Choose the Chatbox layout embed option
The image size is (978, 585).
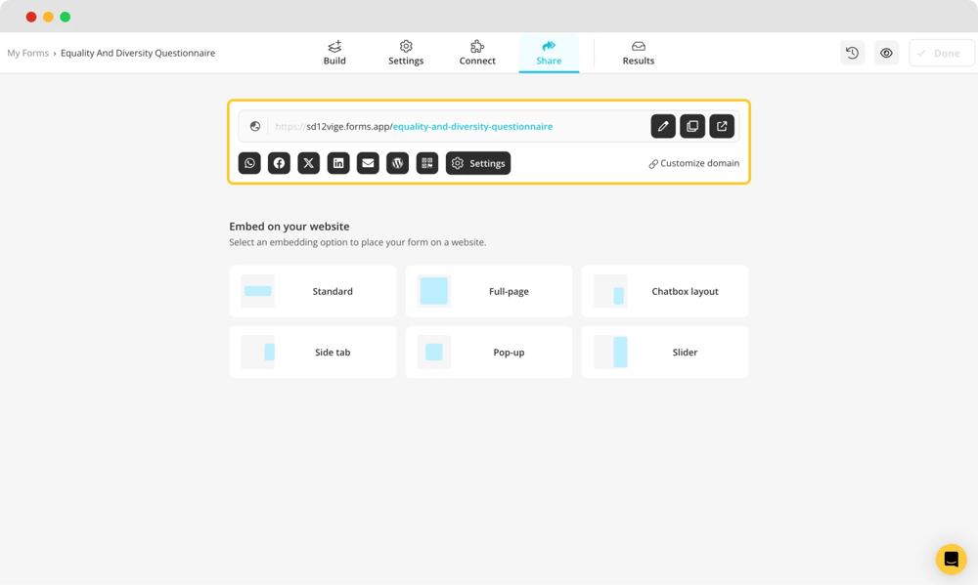[665, 291]
